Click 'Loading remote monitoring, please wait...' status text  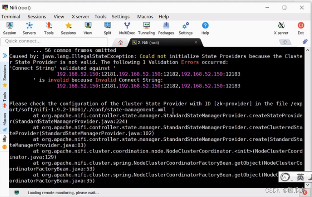pyautogui.click(x=63, y=193)
